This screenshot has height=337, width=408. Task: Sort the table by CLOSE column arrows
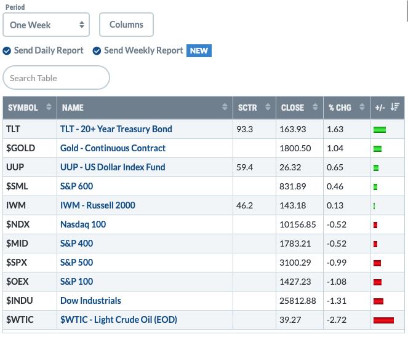coord(315,107)
